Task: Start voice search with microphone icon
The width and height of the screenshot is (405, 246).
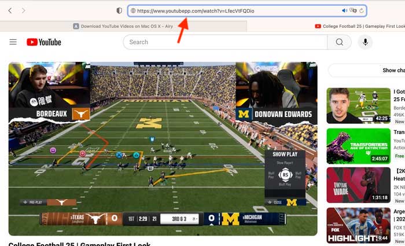Action: [365, 42]
